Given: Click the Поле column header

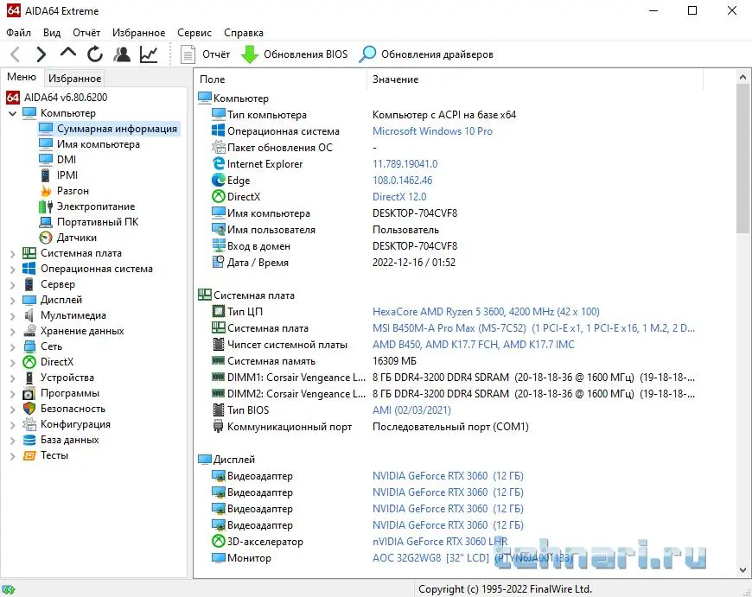Looking at the screenshot, I should point(281,79).
